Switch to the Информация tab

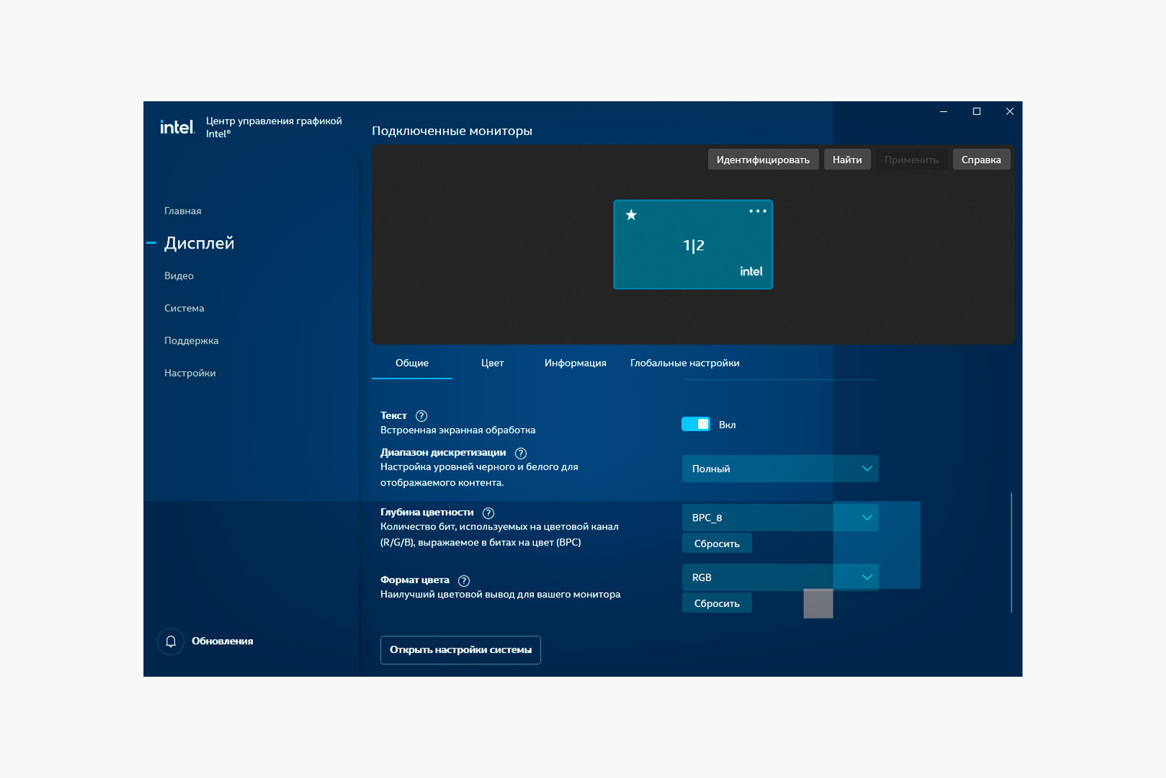point(575,363)
